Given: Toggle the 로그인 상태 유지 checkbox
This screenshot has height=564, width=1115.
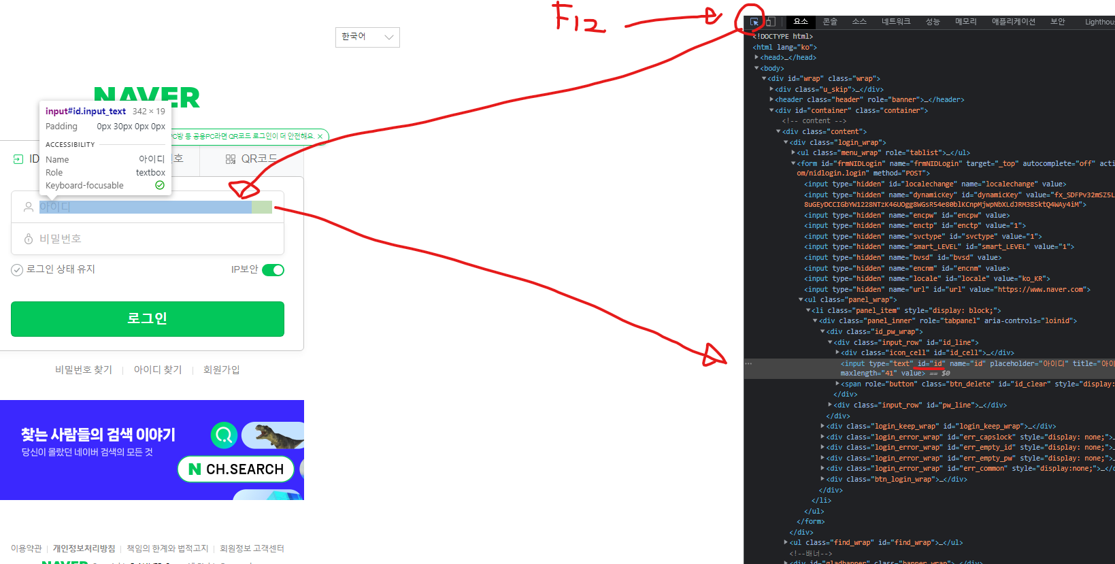Looking at the screenshot, I should coord(17,270).
